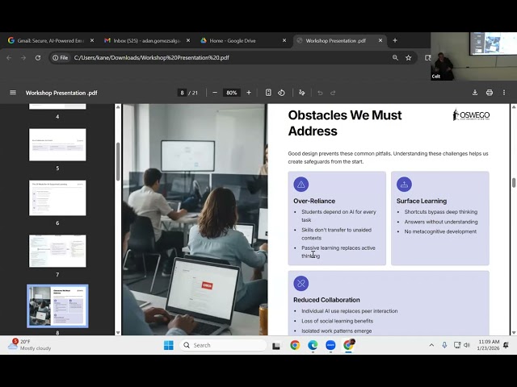
Task: Close the Google Drive tab
Action: (x=284, y=40)
